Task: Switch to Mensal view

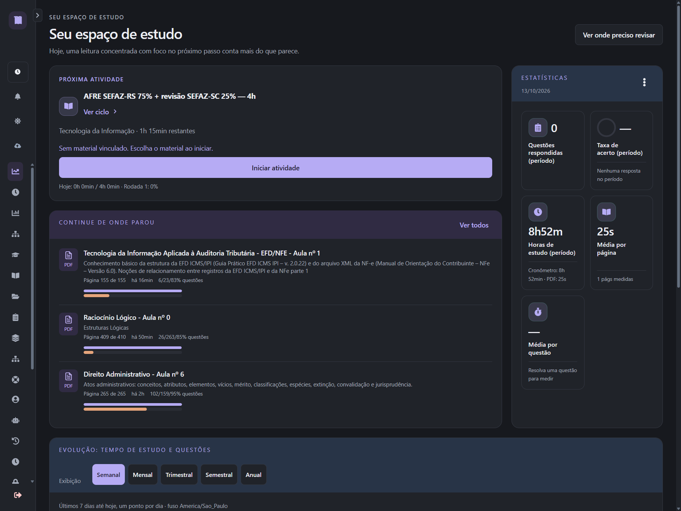Action: pos(143,475)
